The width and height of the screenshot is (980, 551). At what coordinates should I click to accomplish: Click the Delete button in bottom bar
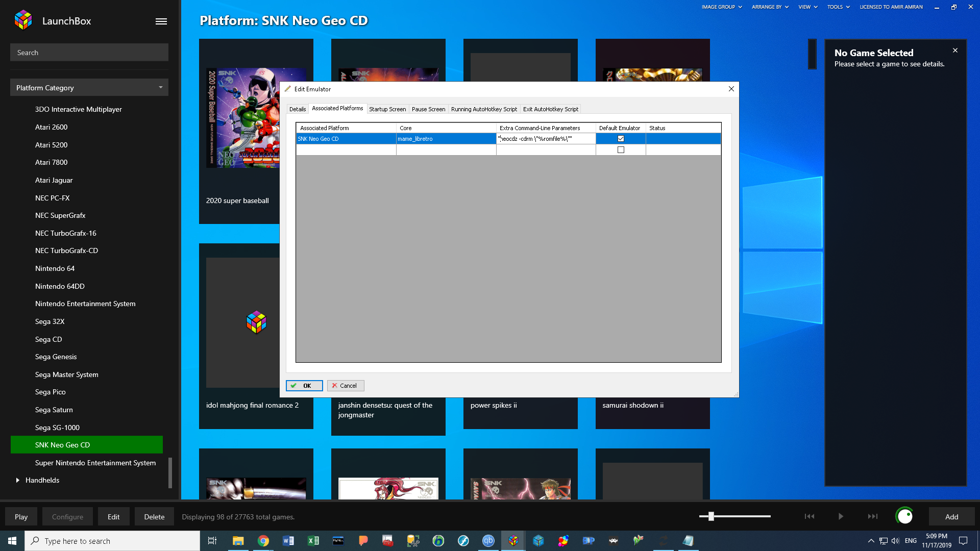tap(154, 516)
